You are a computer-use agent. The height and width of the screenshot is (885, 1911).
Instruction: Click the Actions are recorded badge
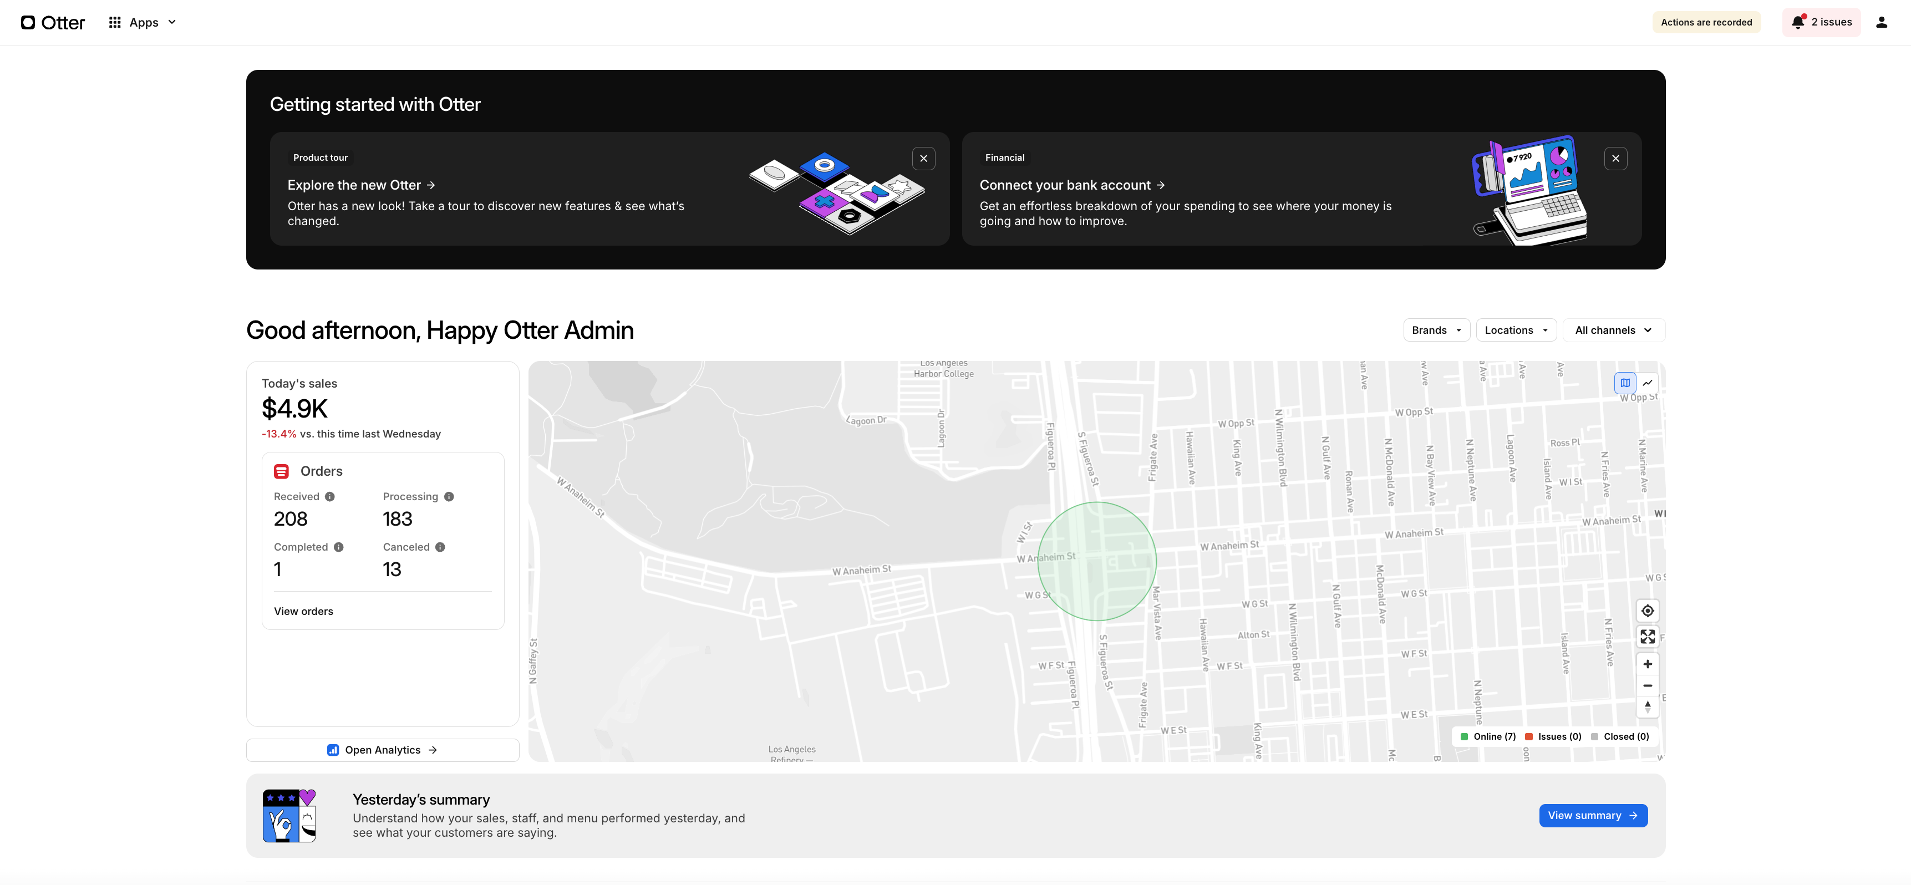click(x=1706, y=22)
